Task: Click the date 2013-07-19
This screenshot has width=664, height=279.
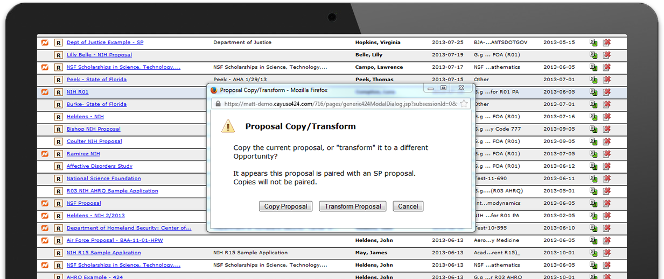Action: (x=448, y=55)
